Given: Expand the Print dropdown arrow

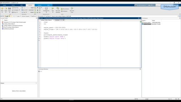Looking at the screenshot, I should click(17, 12).
